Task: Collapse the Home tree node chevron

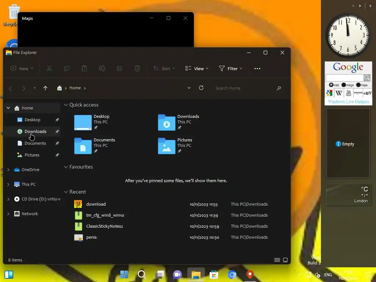Action: (8, 108)
